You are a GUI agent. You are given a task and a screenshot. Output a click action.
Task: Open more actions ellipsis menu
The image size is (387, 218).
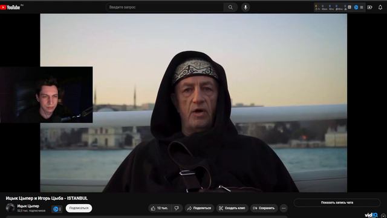pyautogui.click(x=284, y=208)
